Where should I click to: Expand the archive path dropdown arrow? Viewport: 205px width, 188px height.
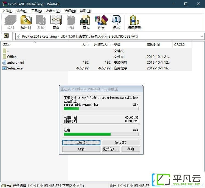202,37
